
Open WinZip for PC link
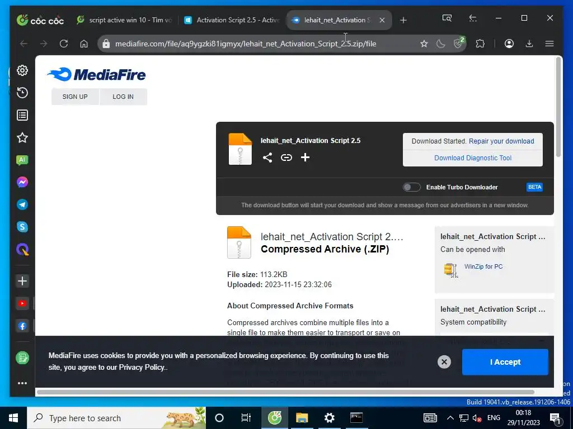pyautogui.click(x=483, y=266)
